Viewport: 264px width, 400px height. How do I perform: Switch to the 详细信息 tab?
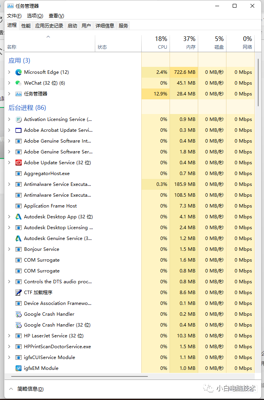click(105, 26)
